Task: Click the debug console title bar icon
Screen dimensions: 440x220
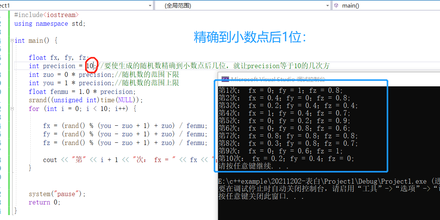Action: tap(225, 79)
